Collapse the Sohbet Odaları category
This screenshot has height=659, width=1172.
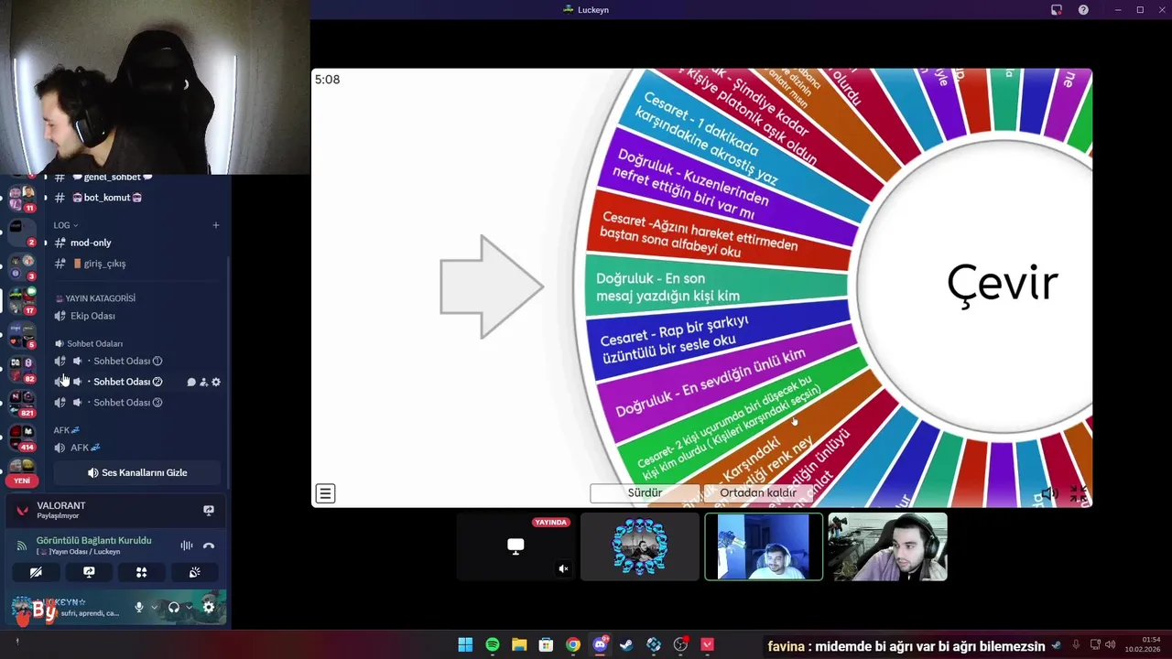pyautogui.click(x=89, y=344)
